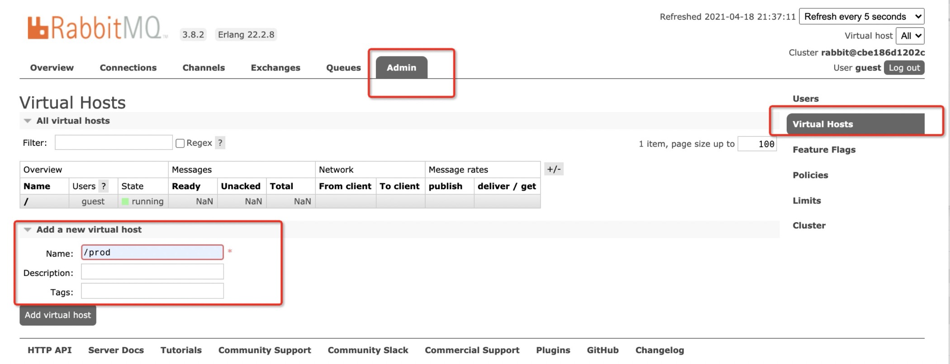Viewport: 950px width, 364px height.
Task: Click the Users column help question mark
Action: coord(104,186)
